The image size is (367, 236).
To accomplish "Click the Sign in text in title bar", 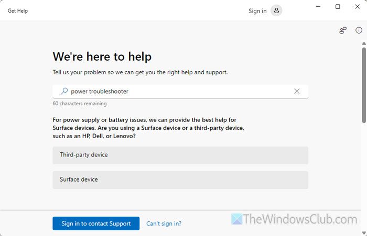I will pos(257,11).
